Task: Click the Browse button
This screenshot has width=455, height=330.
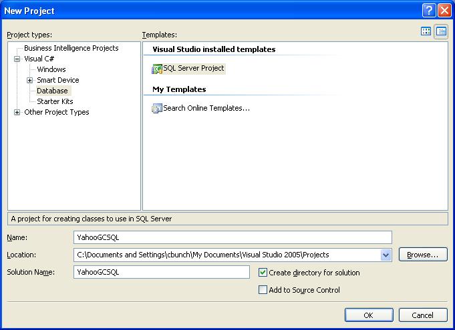Action: tap(422, 255)
